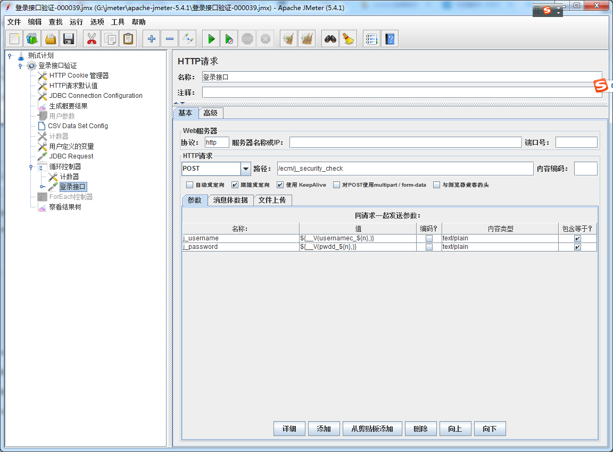613x452 pixels.
Task: Select JDBC Request in tree
Action: point(71,156)
